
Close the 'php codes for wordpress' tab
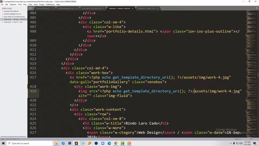coord(104,9)
